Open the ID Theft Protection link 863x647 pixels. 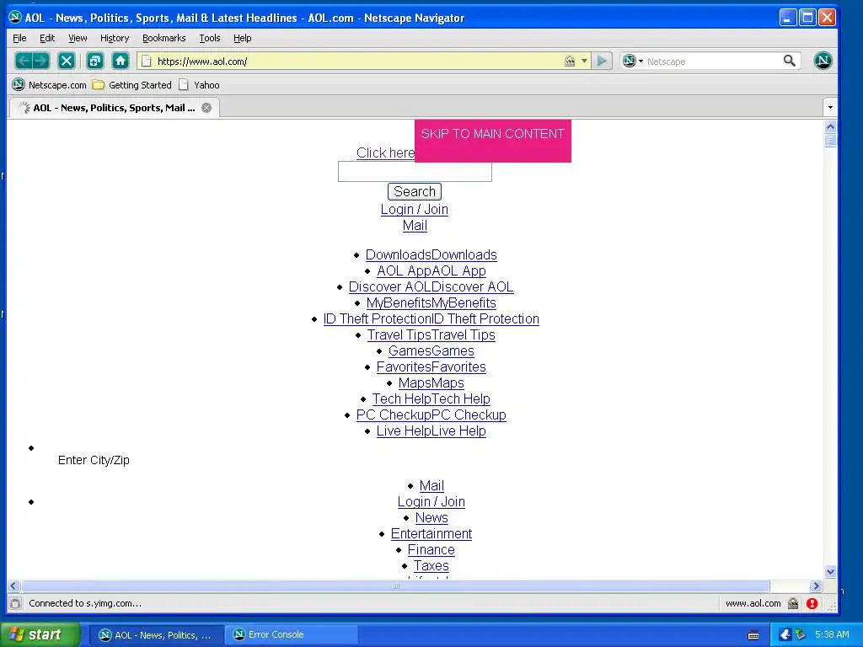coord(431,318)
